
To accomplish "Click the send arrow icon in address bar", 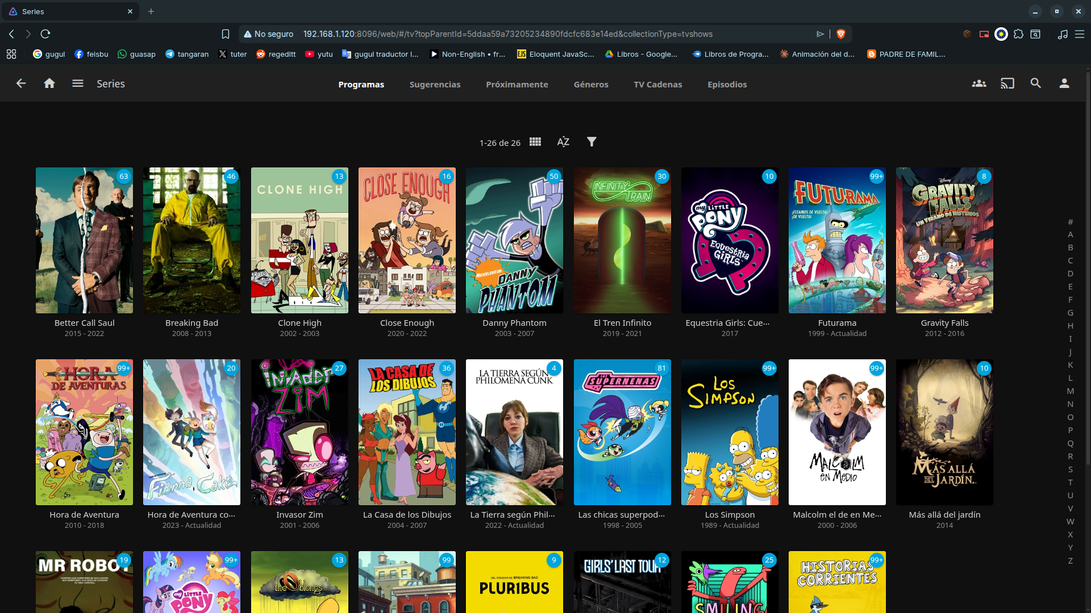I will tap(820, 34).
